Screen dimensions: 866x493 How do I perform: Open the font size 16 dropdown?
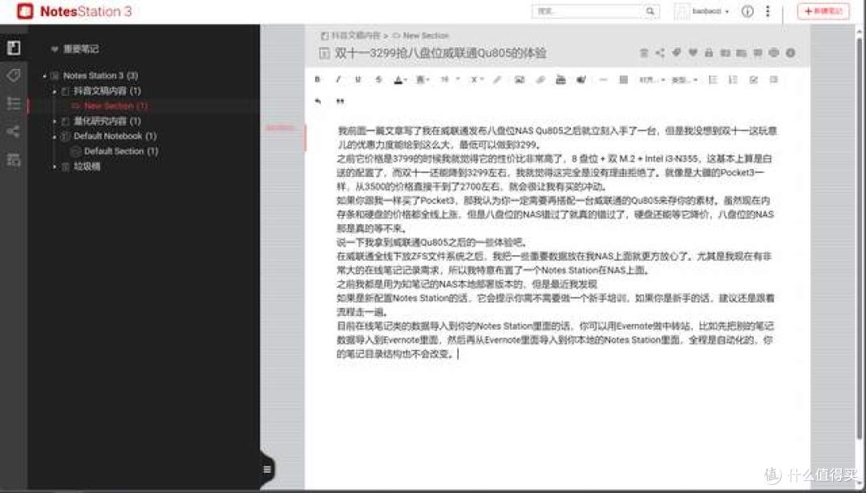tap(450, 79)
